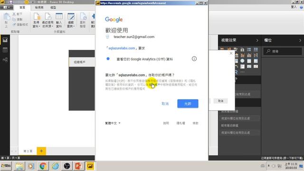This screenshot has height=171, width=304.
Task: Click the 登入 sign-in link
Action: pos(294,7)
